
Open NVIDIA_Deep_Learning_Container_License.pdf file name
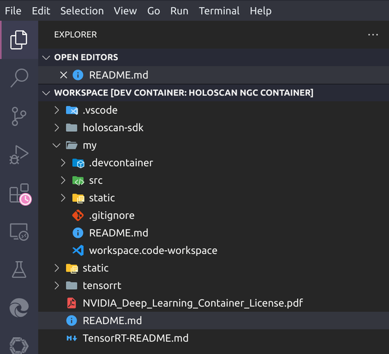pos(193,303)
